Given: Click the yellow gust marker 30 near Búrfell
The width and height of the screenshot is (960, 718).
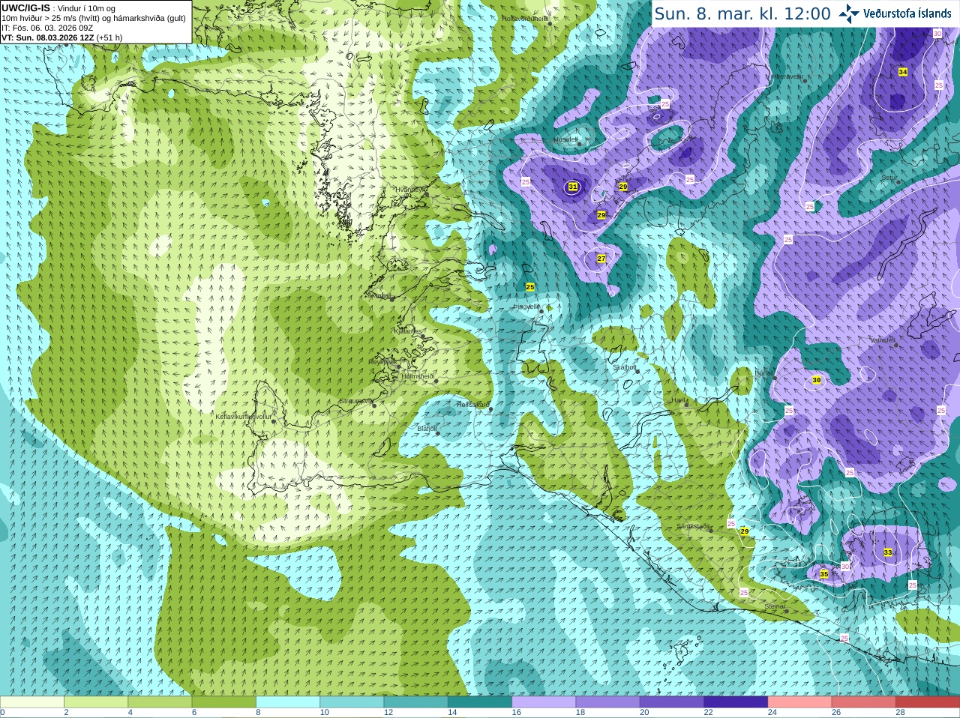Looking at the screenshot, I should (x=817, y=381).
